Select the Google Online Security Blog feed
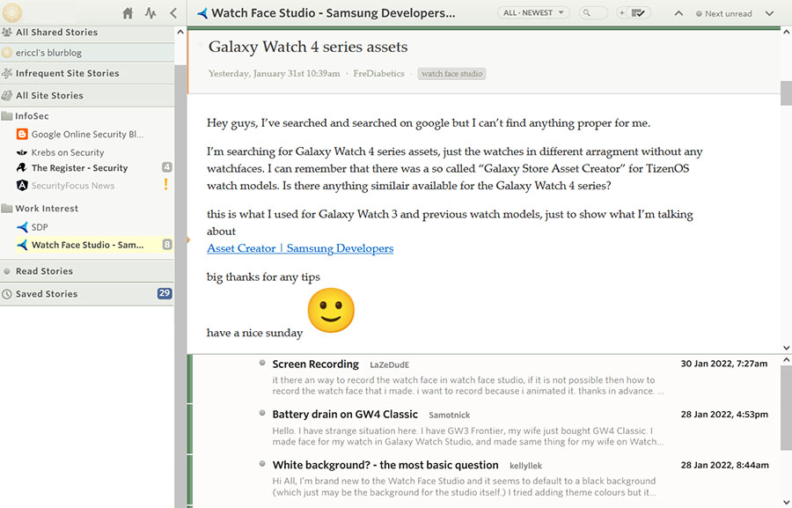The width and height of the screenshot is (792, 508). (x=86, y=135)
